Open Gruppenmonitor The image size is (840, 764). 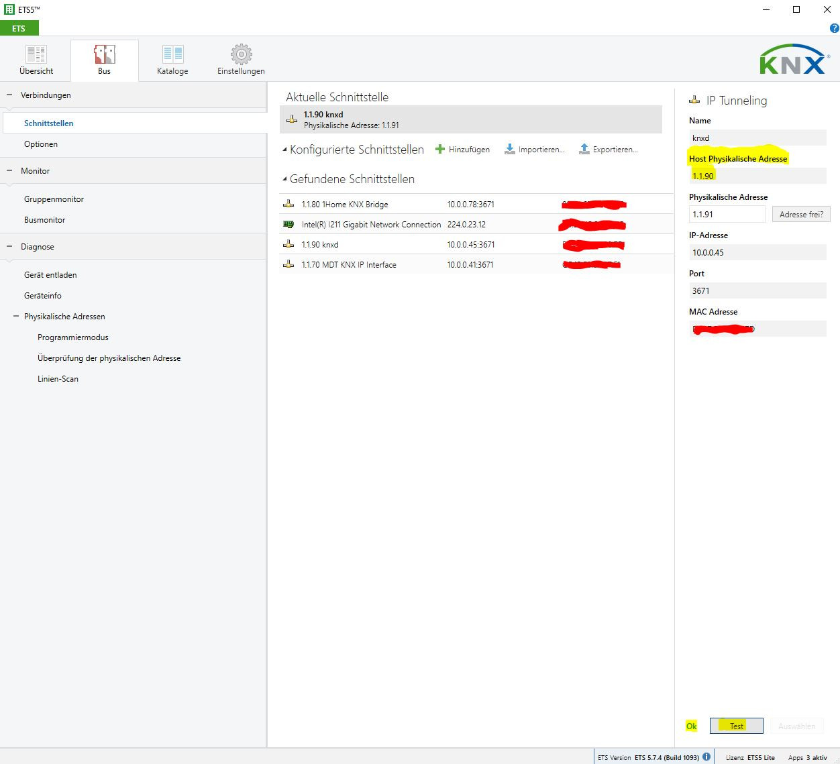click(54, 199)
